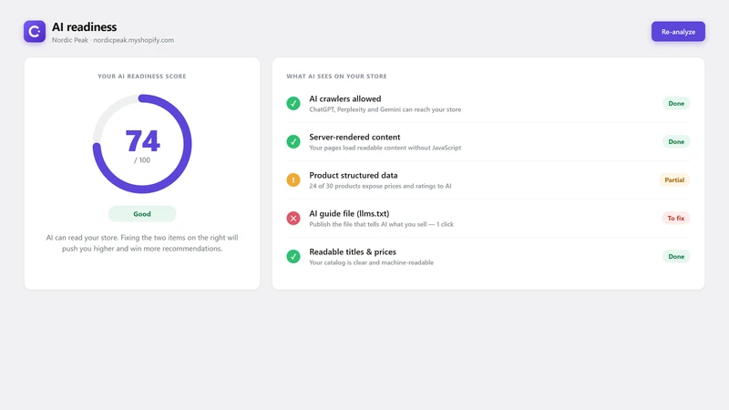The height and width of the screenshot is (410, 729).
Task: Click the Good status pill
Action: pos(142,214)
